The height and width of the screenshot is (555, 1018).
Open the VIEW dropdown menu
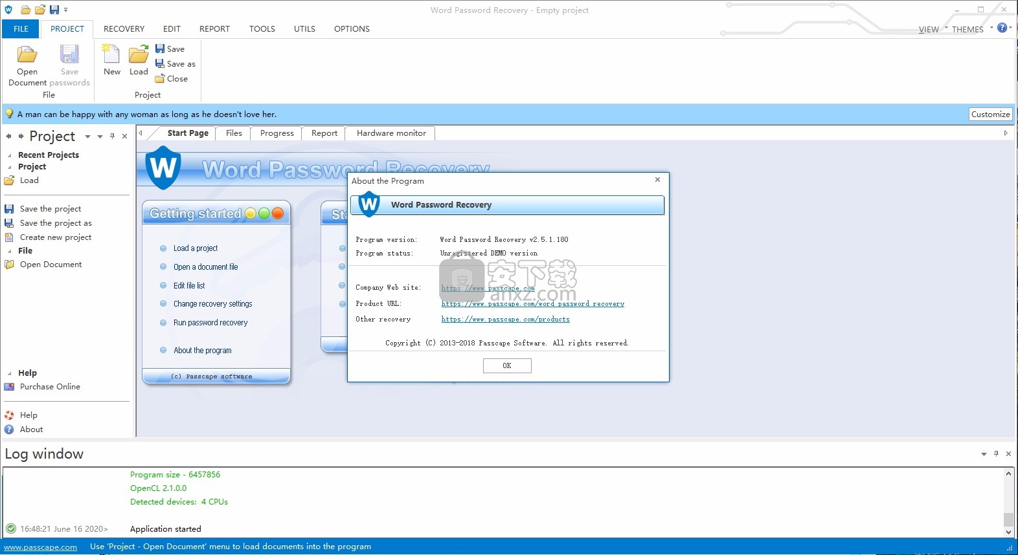pos(933,29)
